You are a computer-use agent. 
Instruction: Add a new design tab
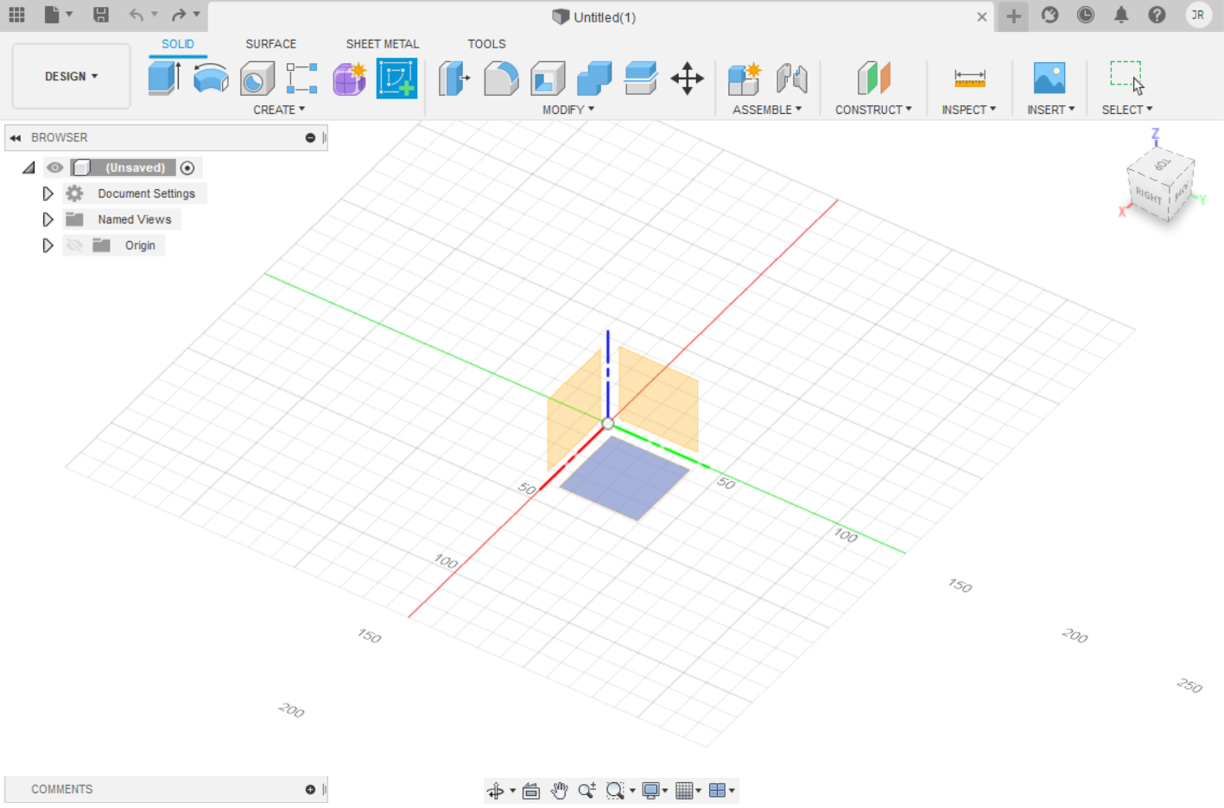click(x=1013, y=16)
